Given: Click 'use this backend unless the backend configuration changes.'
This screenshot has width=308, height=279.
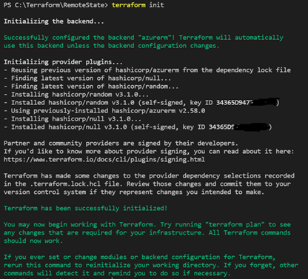Looking at the screenshot, I should tap(112, 46).
